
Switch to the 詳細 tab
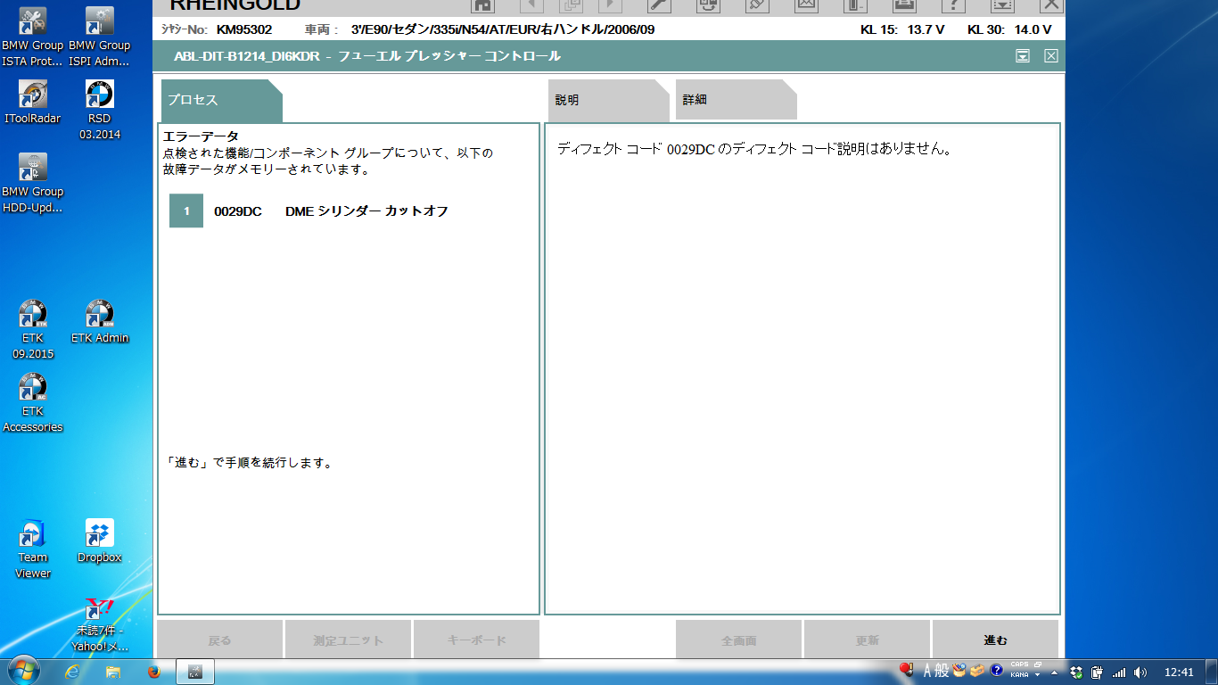[734, 100]
